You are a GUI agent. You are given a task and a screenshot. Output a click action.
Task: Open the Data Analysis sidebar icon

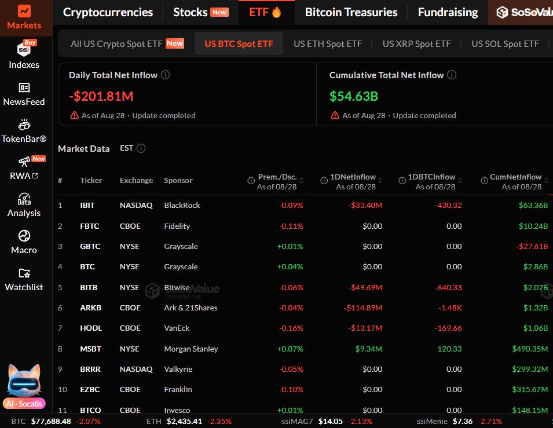(24, 199)
